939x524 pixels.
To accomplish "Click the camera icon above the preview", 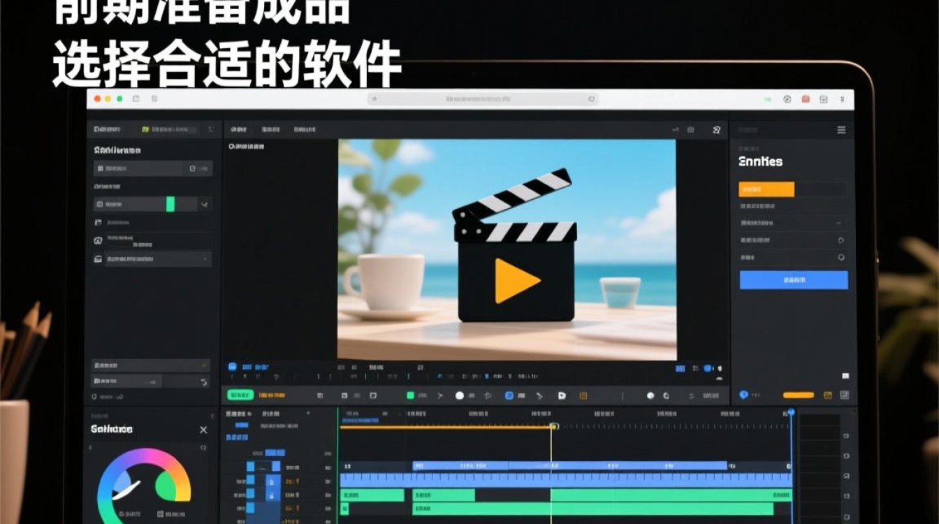I will tap(691, 130).
